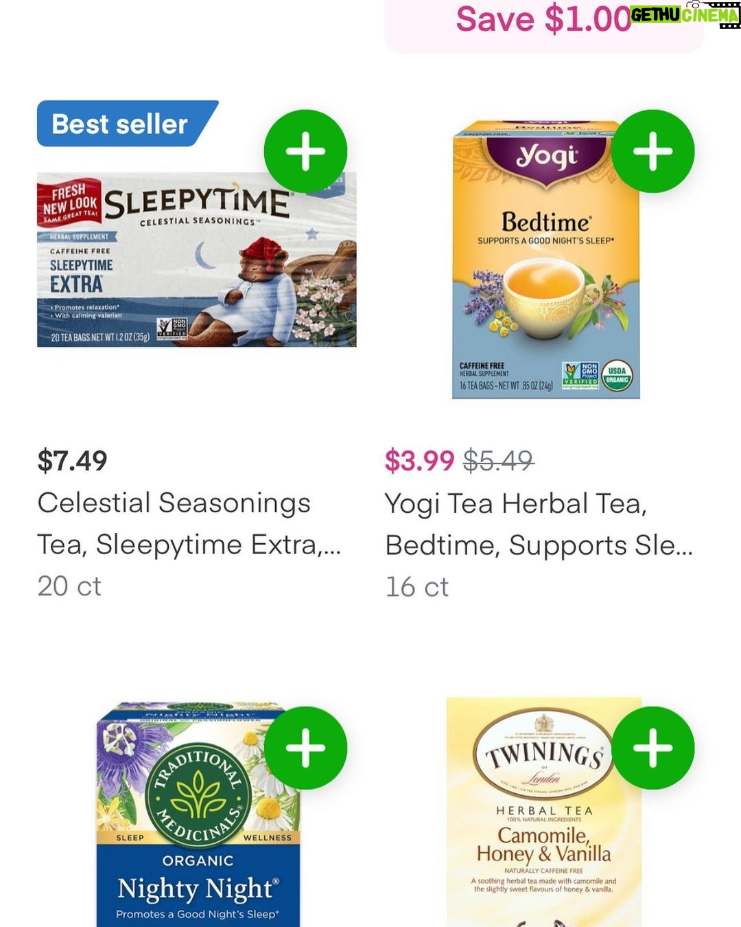Open Sleepytime Extra tea box image
This screenshot has width=741, height=927.
point(197,260)
